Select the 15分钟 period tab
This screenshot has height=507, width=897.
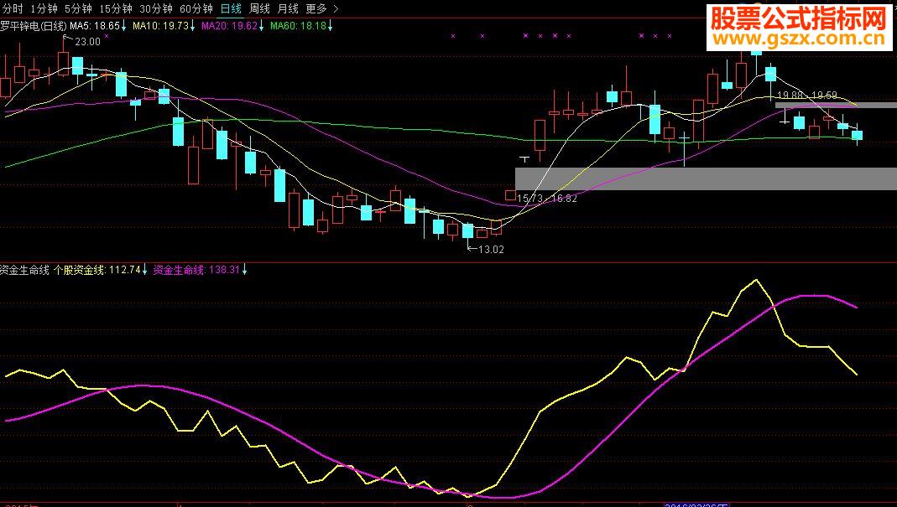tap(116, 8)
